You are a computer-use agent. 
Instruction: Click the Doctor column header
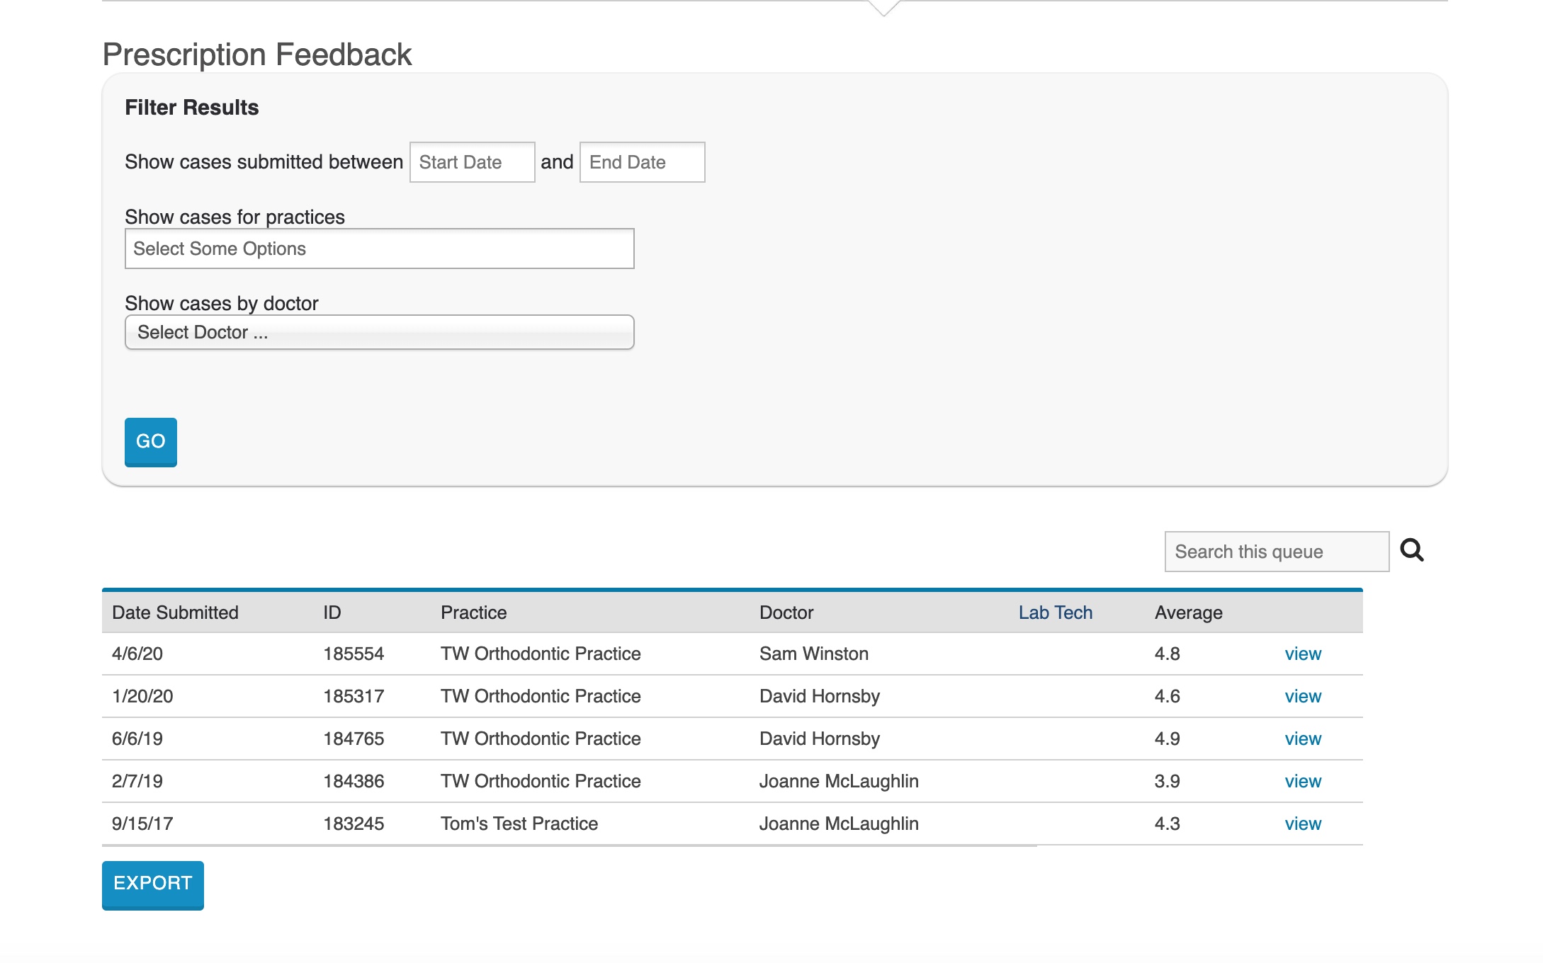click(x=786, y=612)
